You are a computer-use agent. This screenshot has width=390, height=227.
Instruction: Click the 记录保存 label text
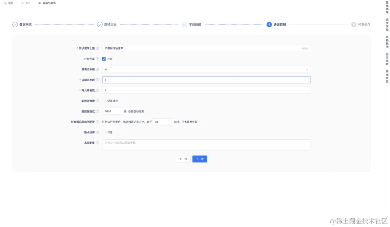point(113,101)
